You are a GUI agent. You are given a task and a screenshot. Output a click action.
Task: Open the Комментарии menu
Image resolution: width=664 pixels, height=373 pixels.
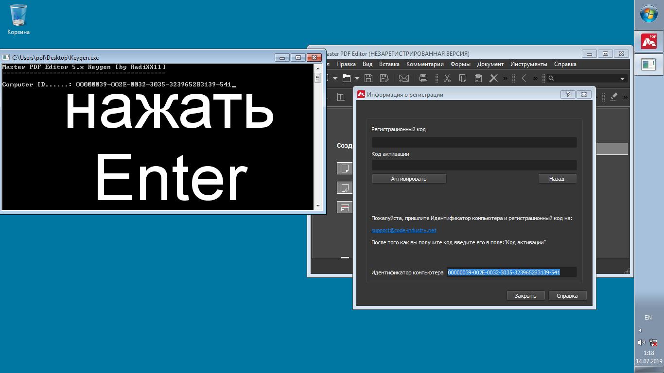coord(425,64)
